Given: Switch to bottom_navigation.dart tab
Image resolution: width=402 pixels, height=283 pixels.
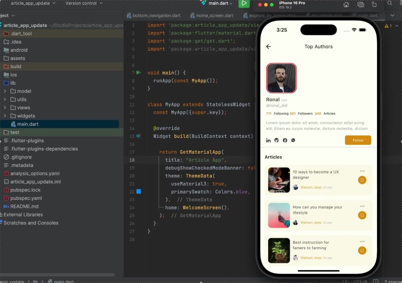Looking at the screenshot, I should pyautogui.click(x=154, y=16).
